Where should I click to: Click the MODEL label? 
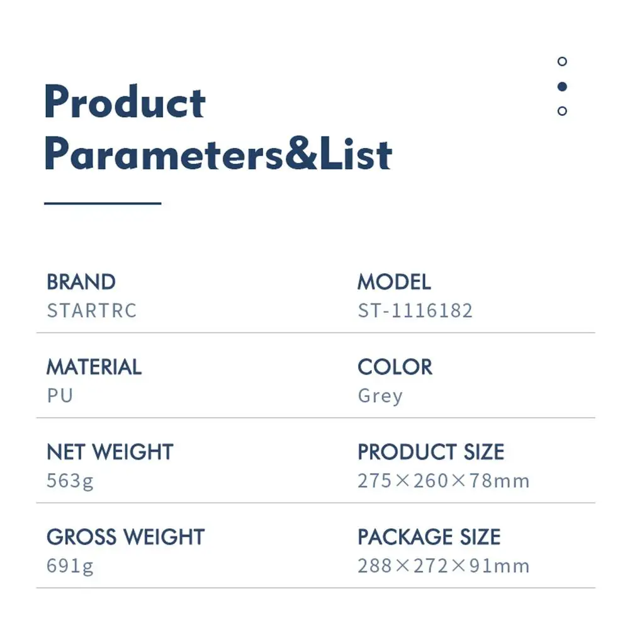[x=394, y=282]
